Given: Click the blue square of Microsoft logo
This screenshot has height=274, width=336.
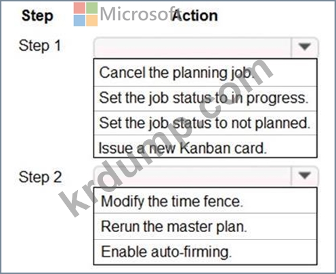Looking at the screenshot, I should point(79,20).
